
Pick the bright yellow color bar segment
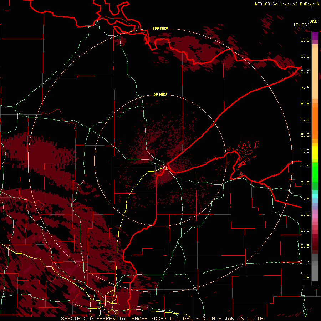point(315,153)
